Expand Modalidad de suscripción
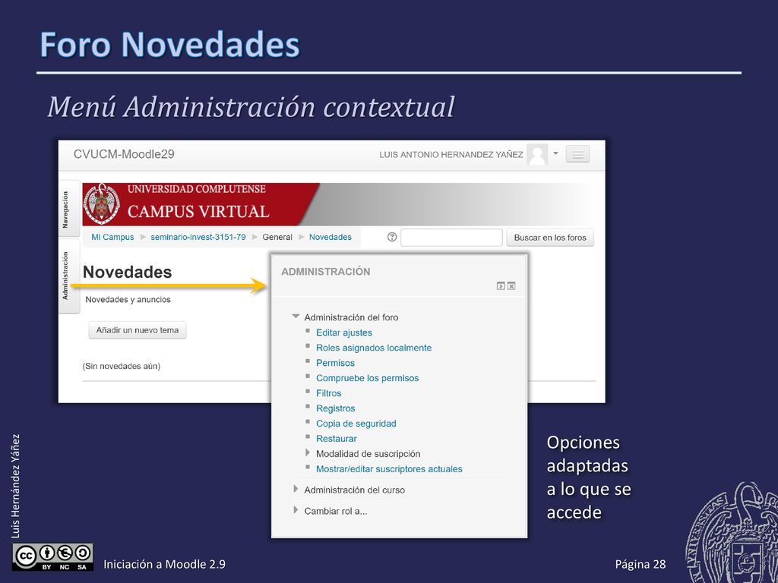 [308, 453]
